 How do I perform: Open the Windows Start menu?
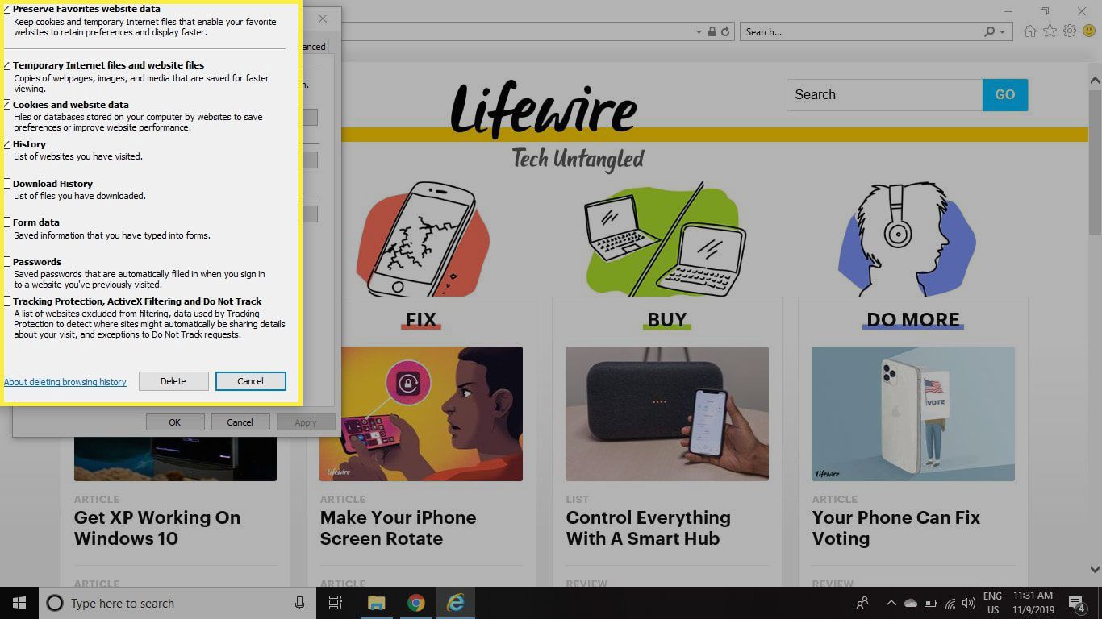(x=19, y=603)
